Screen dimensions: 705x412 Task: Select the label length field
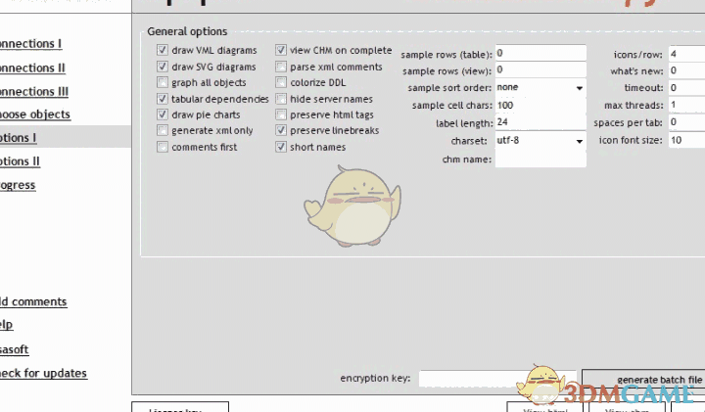540,122
